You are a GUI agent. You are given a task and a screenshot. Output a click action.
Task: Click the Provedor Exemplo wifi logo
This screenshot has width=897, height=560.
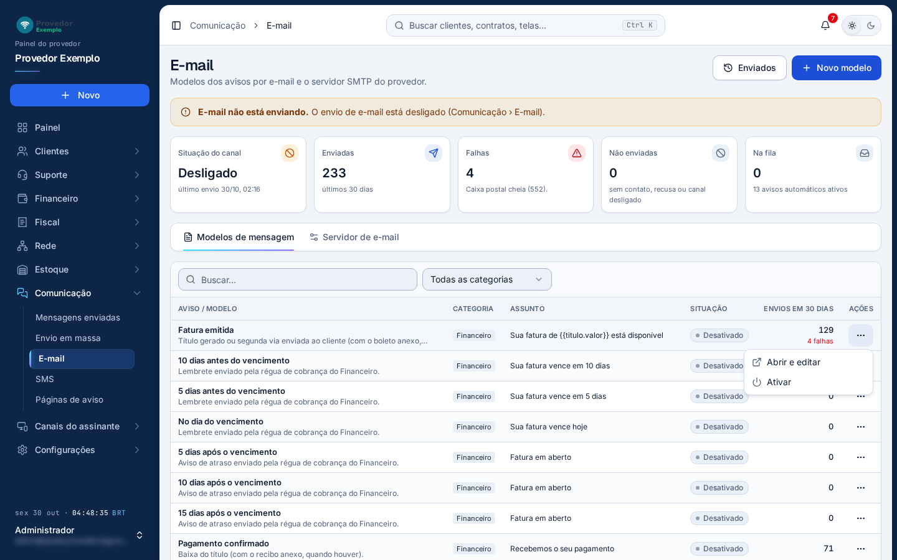pyautogui.click(x=25, y=25)
